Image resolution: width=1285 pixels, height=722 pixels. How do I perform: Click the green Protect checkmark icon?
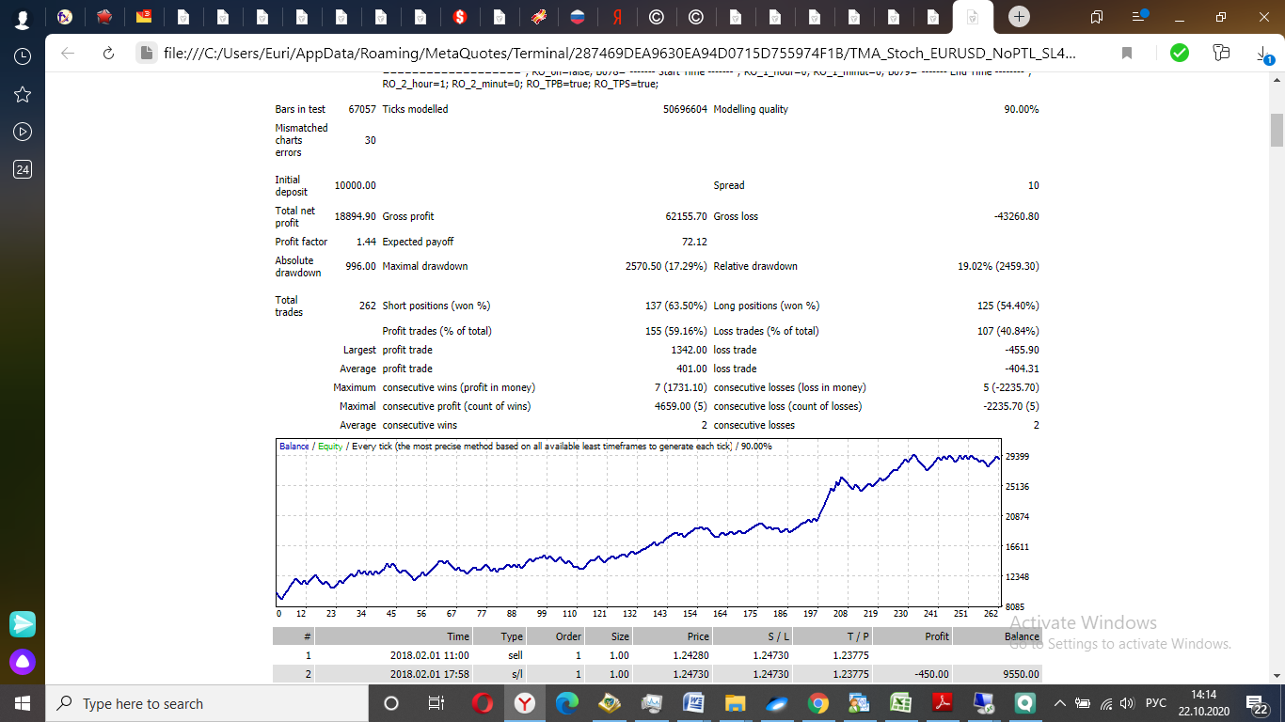click(1179, 54)
